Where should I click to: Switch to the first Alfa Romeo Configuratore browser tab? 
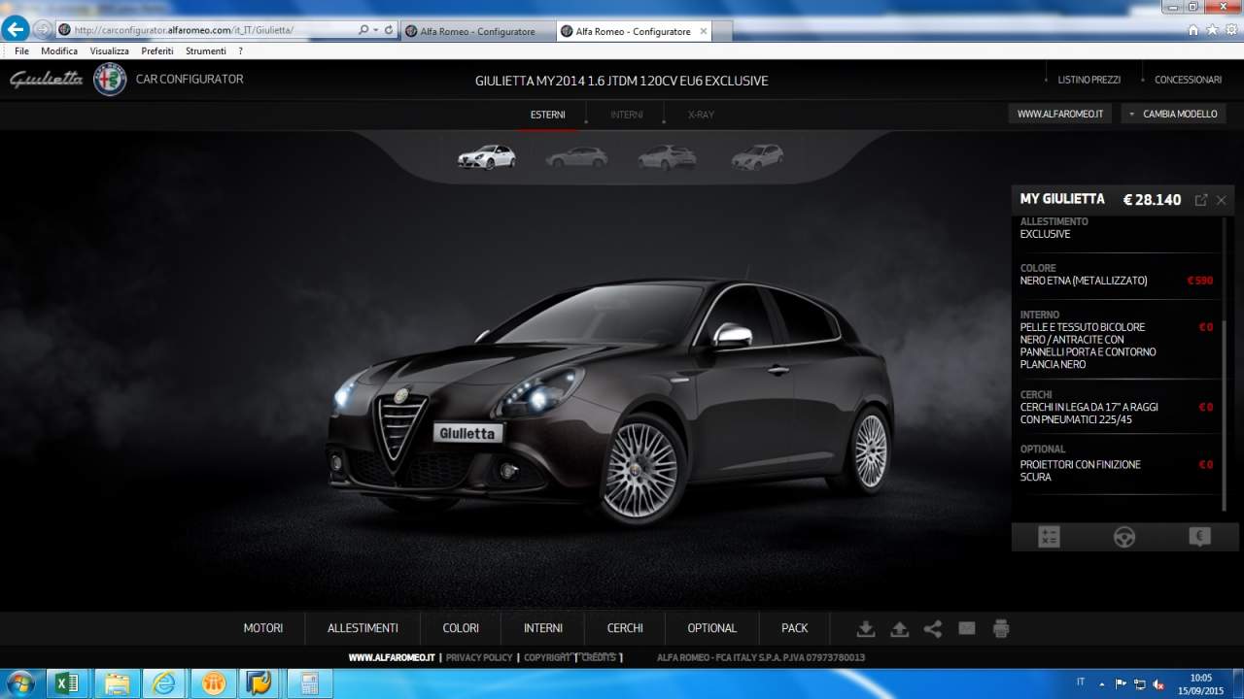click(x=477, y=31)
